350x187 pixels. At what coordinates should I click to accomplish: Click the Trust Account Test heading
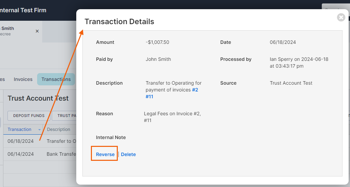pyautogui.click(x=38, y=98)
